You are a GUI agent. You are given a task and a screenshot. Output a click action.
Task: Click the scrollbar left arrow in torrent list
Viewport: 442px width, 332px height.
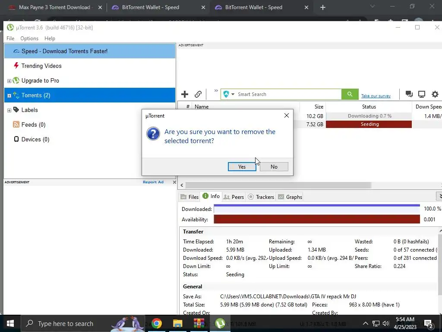[x=182, y=185]
